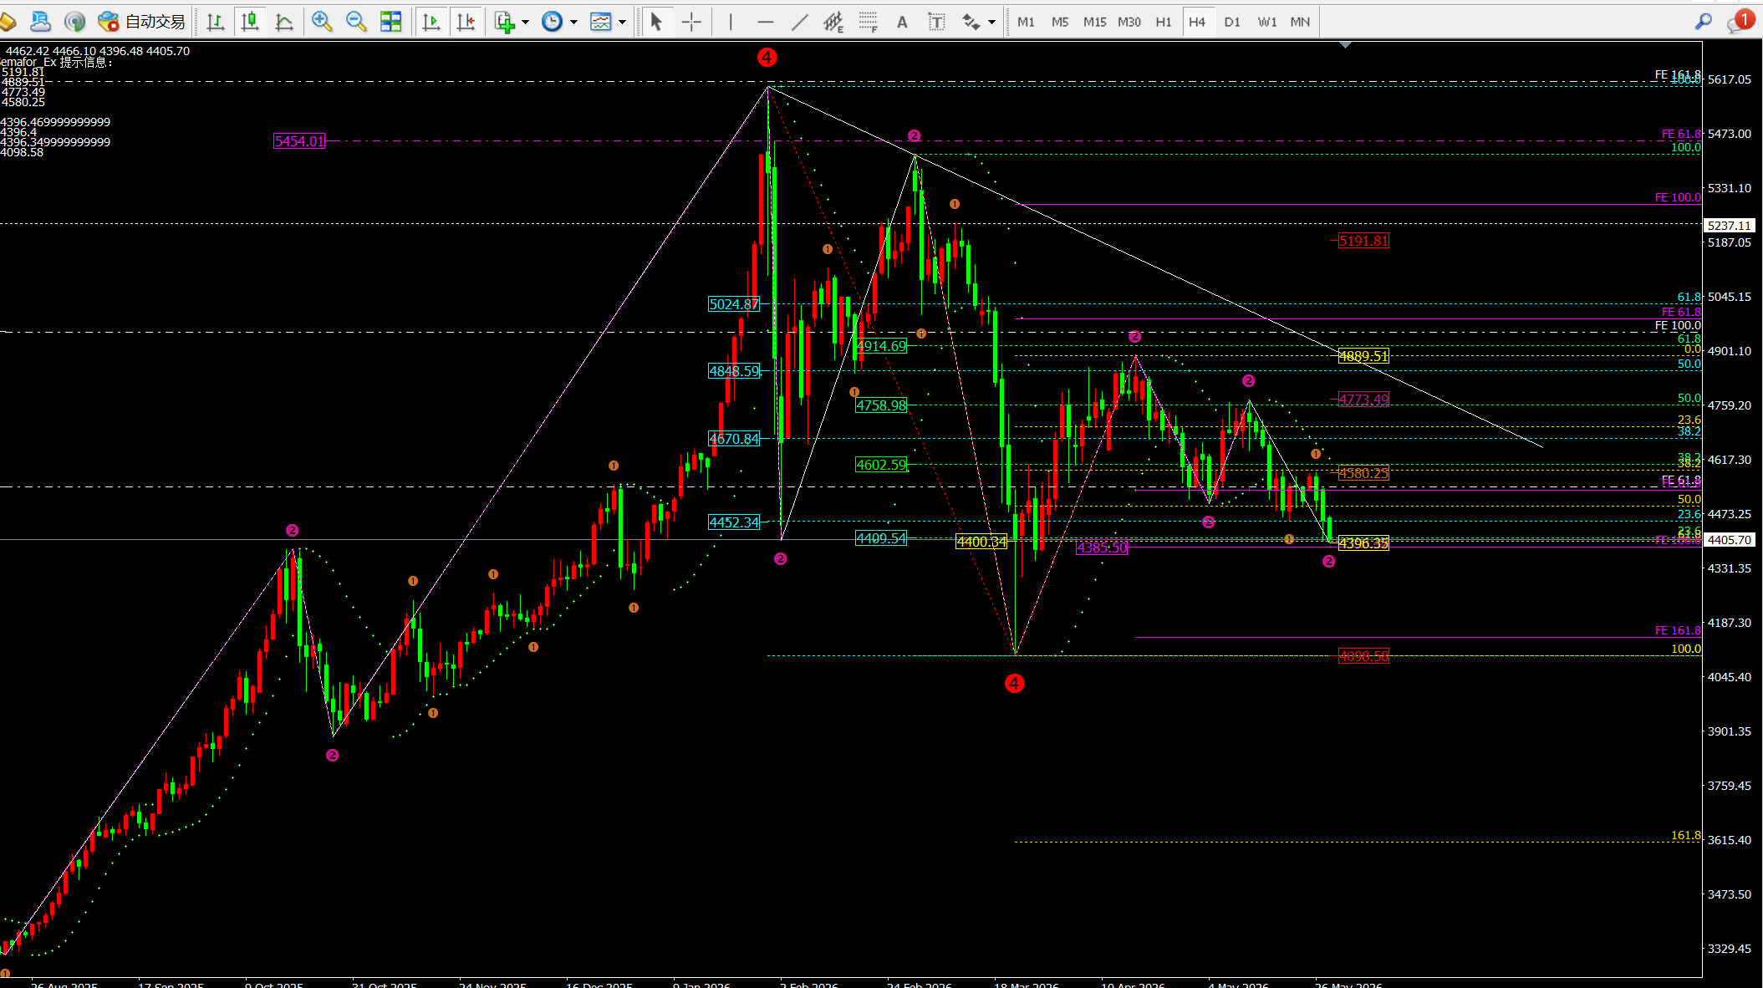Select the trendline drawing tool
Screen dimensions: 1763x988
pos(799,22)
